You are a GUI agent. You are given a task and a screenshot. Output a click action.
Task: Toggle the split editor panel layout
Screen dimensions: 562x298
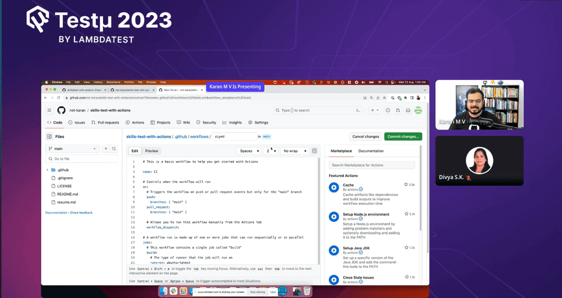[x=314, y=150]
